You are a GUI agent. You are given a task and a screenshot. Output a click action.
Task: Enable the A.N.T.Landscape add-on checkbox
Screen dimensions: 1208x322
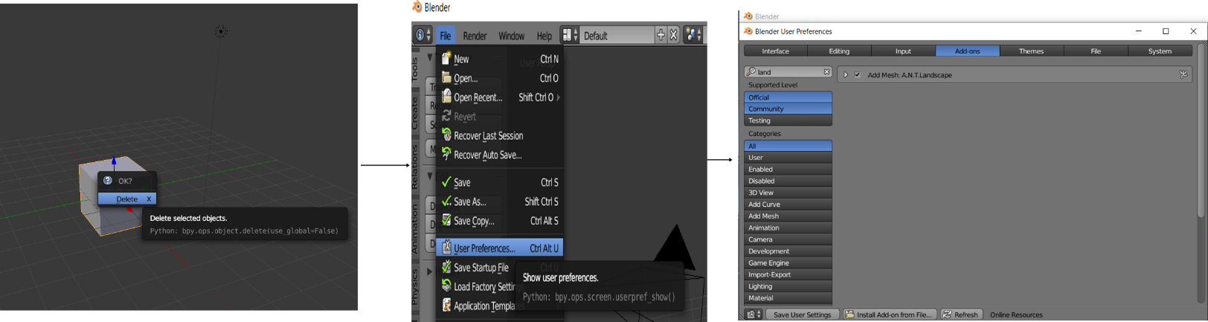coord(858,74)
